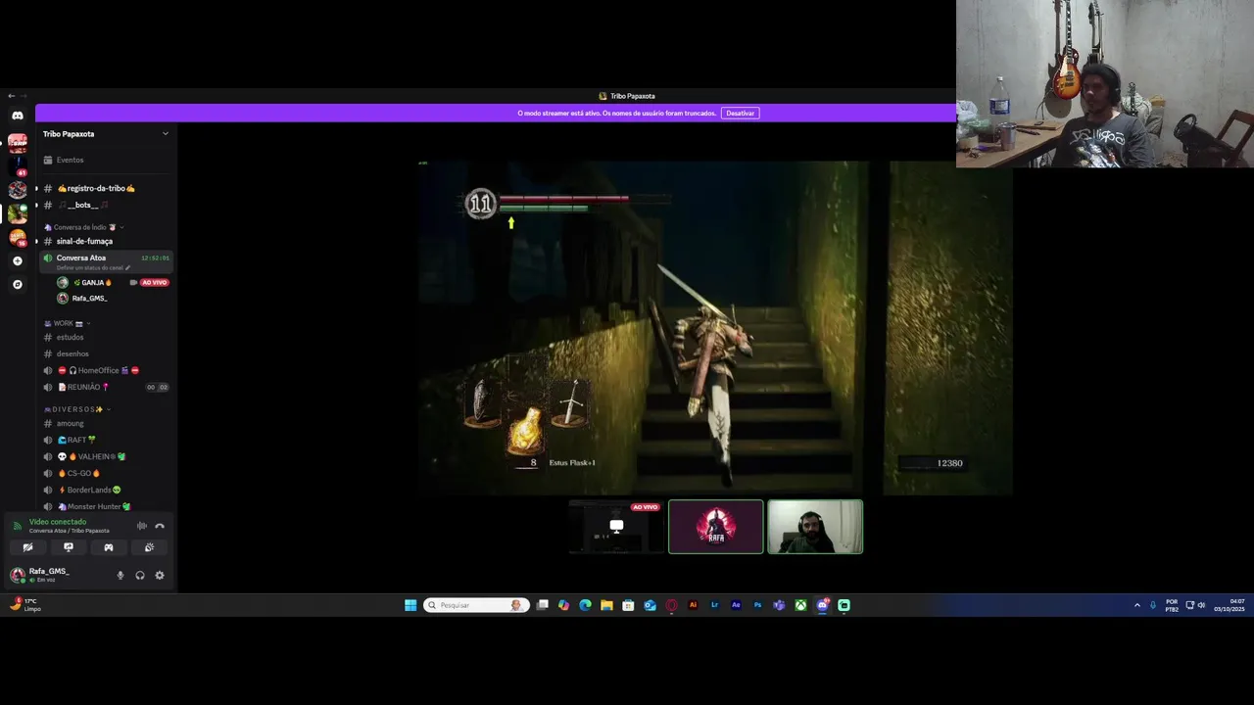Open Adobe Lightroom from the taskbar

point(714,605)
